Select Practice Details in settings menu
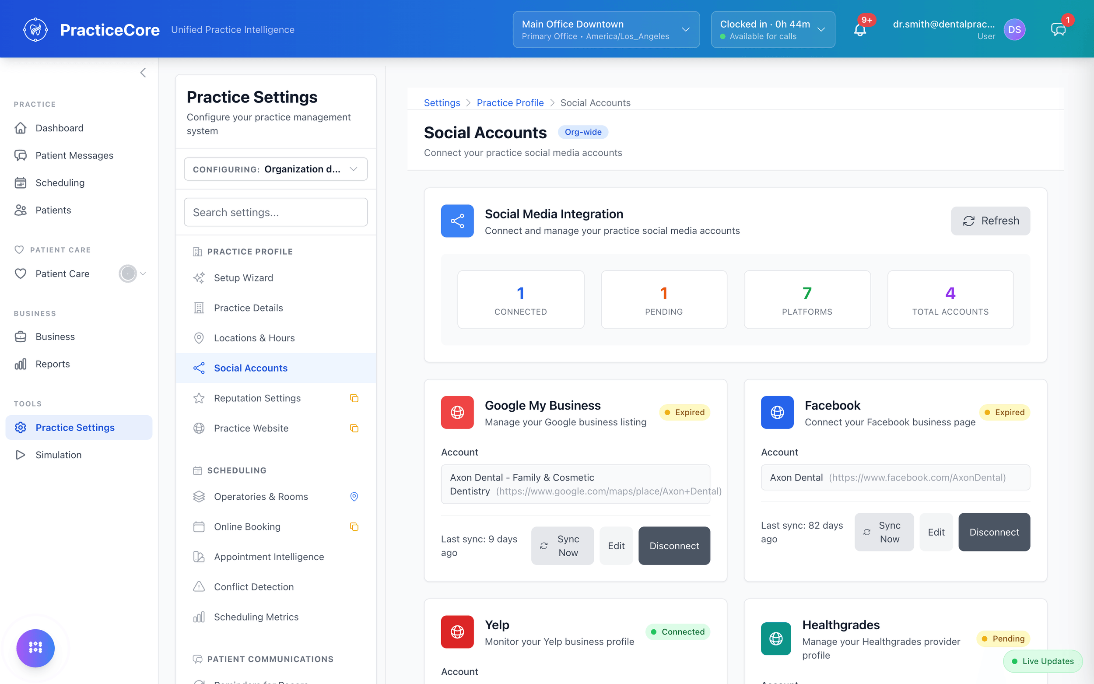Image resolution: width=1094 pixels, height=684 pixels. 275,308
